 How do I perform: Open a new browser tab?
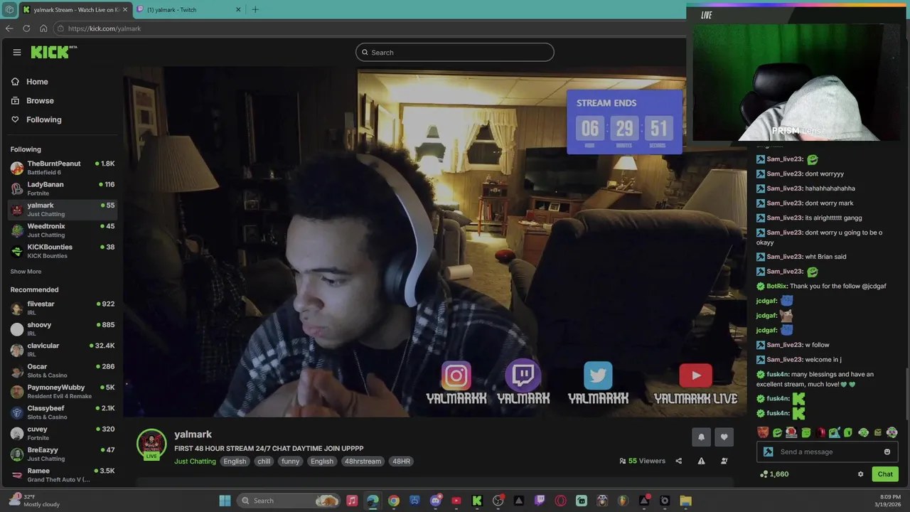[255, 9]
